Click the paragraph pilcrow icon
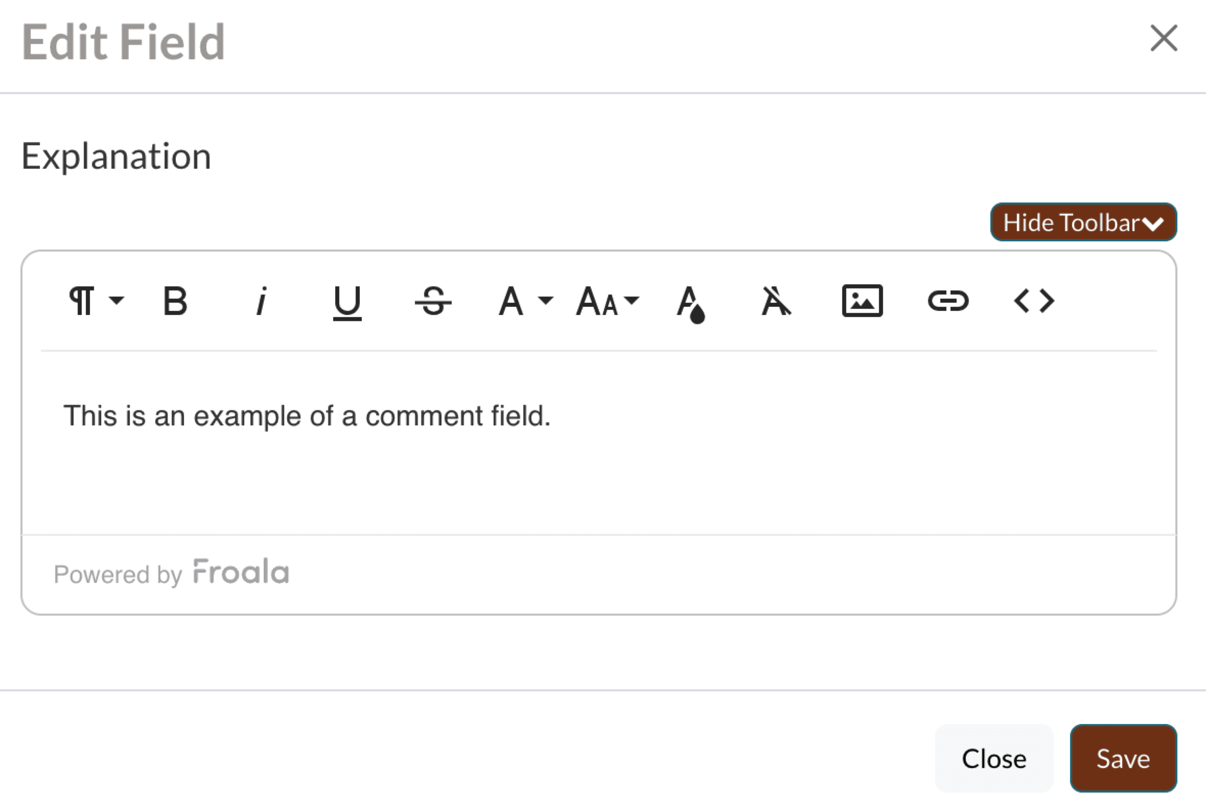 82,301
